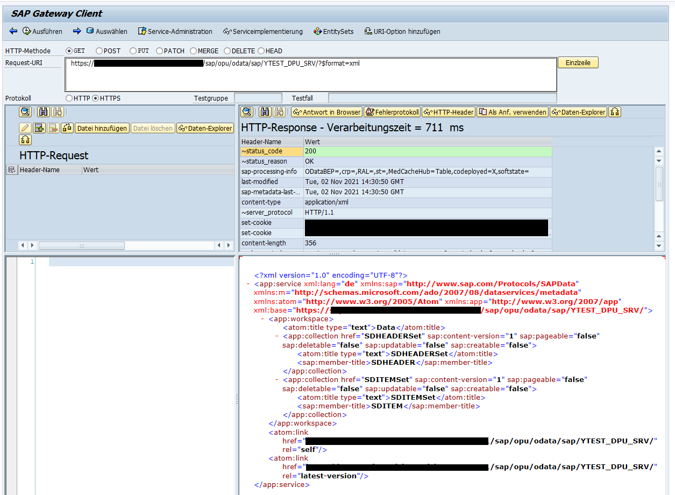Click the icon right of response Daten-Explorer

(615, 112)
